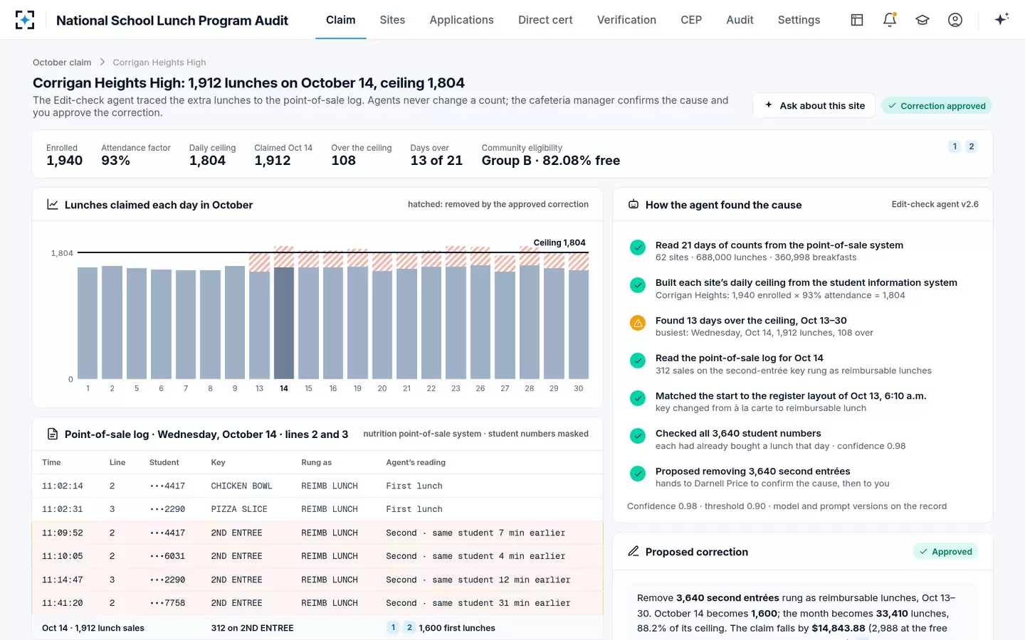Click the pencil icon beside Proposed correction
1025x640 pixels.
coord(634,552)
